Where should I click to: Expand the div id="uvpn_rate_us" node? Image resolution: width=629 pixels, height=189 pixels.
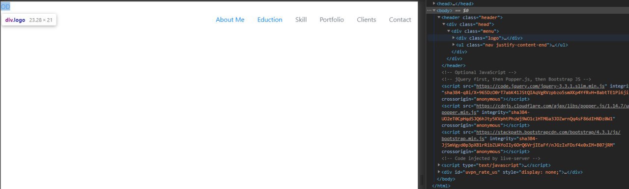coord(439,172)
